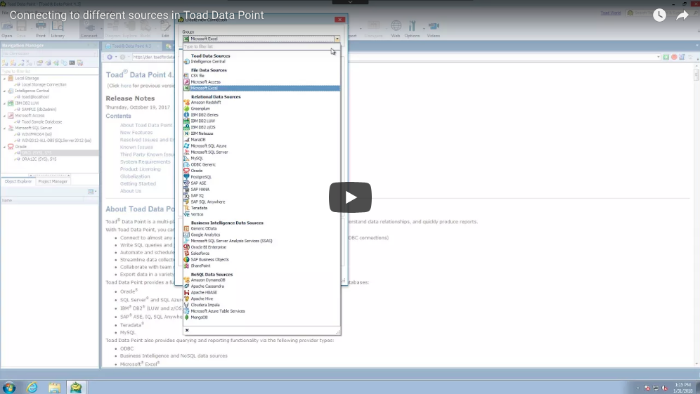Collapse the Oracle tree node
The height and width of the screenshot is (394, 700).
tap(4, 147)
